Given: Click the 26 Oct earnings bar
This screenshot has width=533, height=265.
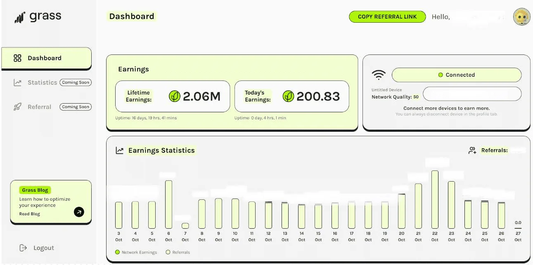Looking at the screenshot, I should tap(501, 215).
